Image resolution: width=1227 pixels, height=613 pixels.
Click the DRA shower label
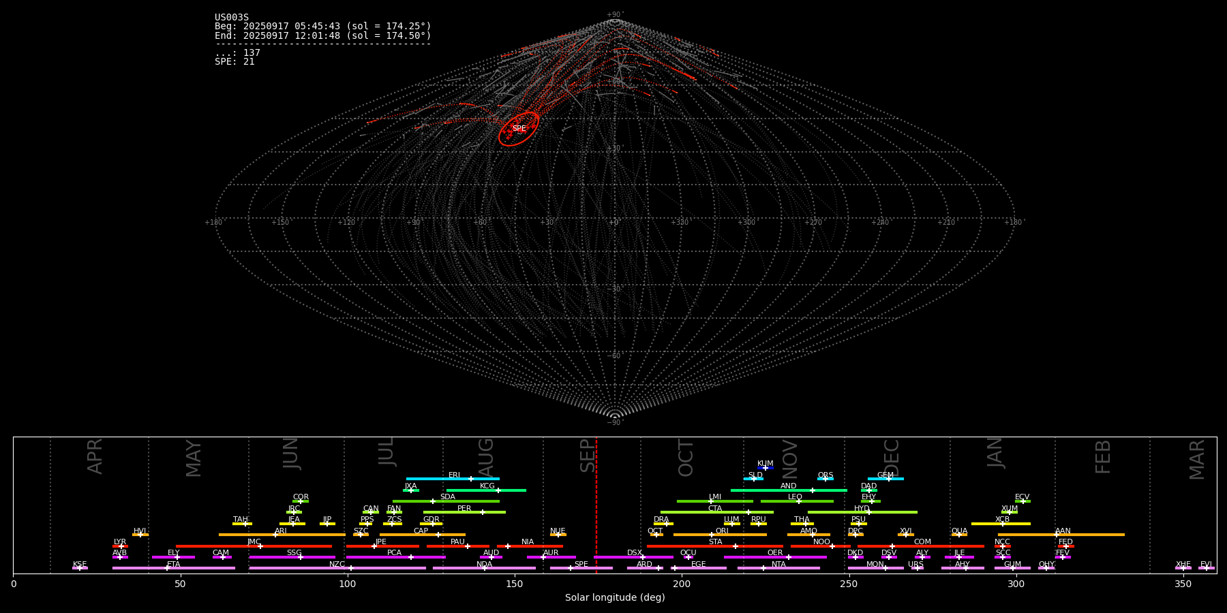(661, 520)
